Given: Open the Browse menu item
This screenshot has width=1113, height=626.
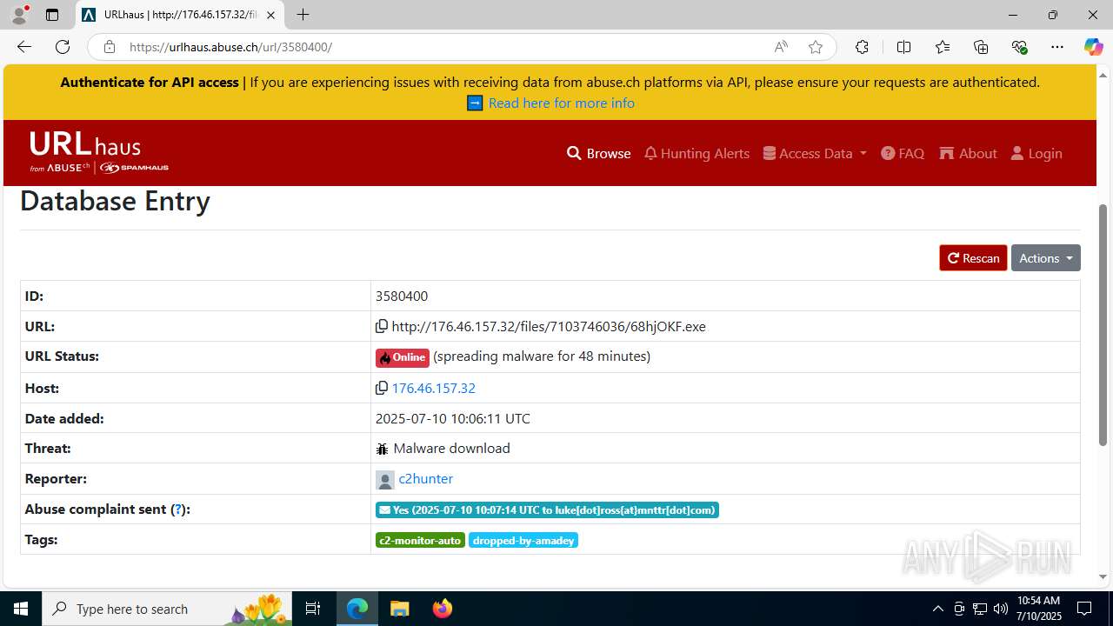Looking at the screenshot, I should (598, 153).
